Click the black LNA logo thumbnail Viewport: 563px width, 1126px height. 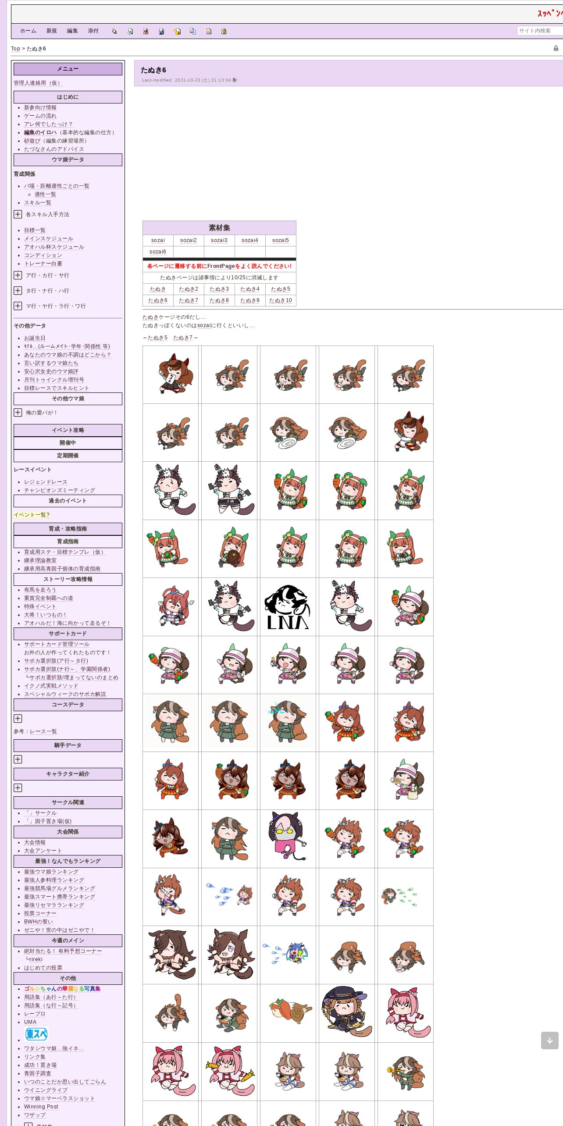pyautogui.click(x=288, y=607)
